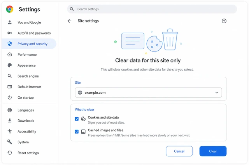Go back using the Site settings arrow
The width and height of the screenshot is (249, 165).
(x=69, y=21)
